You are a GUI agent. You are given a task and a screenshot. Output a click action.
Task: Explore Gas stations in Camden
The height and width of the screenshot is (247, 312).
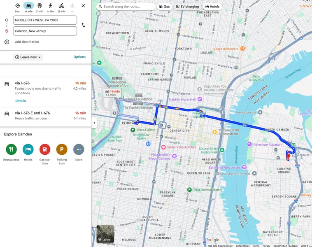pos(45,149)
